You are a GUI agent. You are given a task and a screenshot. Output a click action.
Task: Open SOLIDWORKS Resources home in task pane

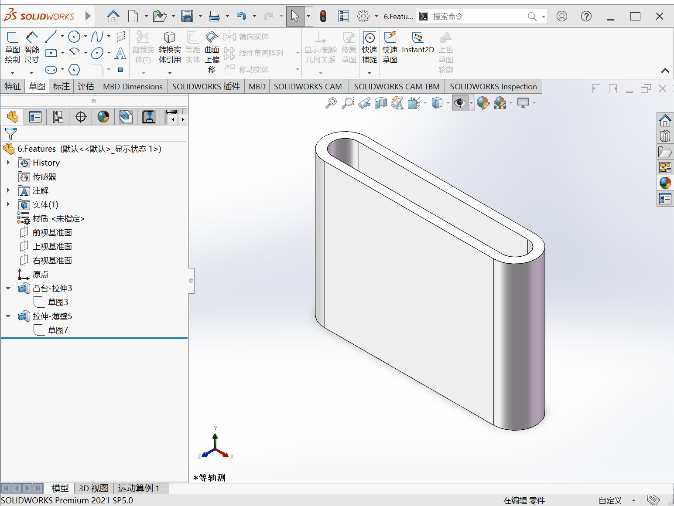(665, 120)
